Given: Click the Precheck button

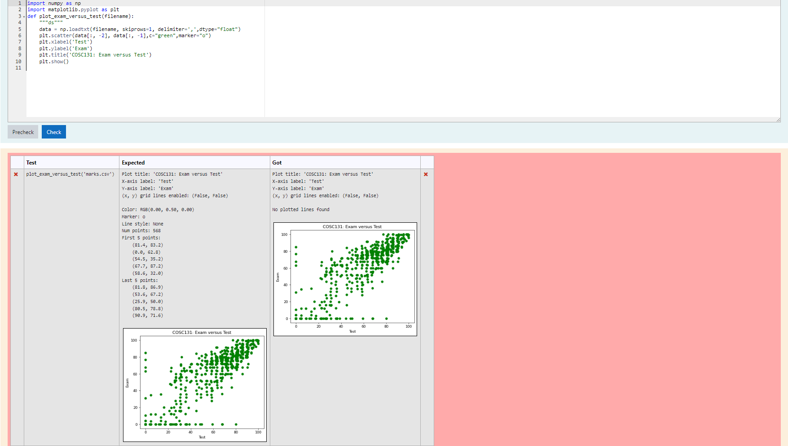Looking at the screenshot, I should coord(23,132).
